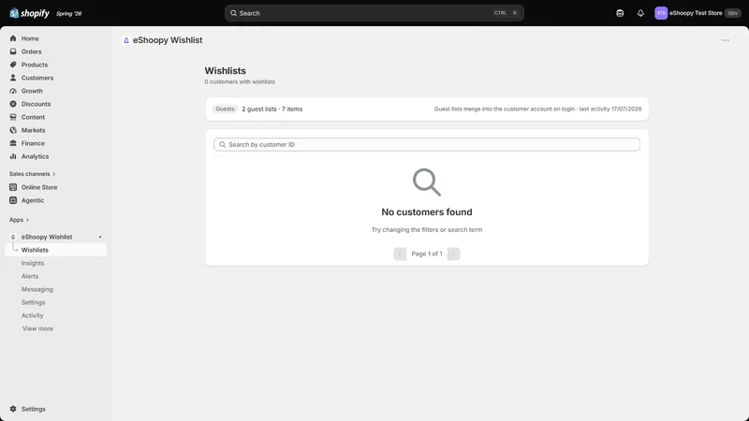
Task: Open the Finance icon
Action: pos(13,143)
